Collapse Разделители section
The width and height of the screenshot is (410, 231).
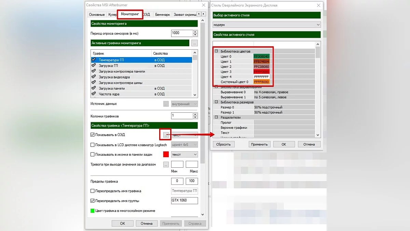click(216, 117)
